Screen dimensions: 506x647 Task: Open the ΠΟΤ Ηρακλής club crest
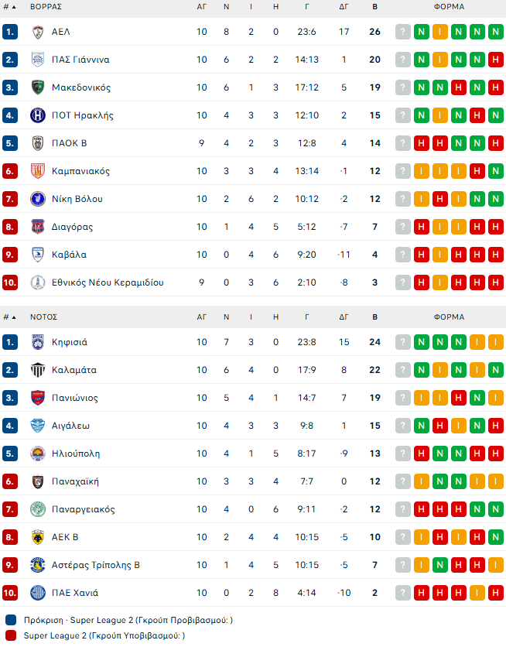tap(37, 115)
